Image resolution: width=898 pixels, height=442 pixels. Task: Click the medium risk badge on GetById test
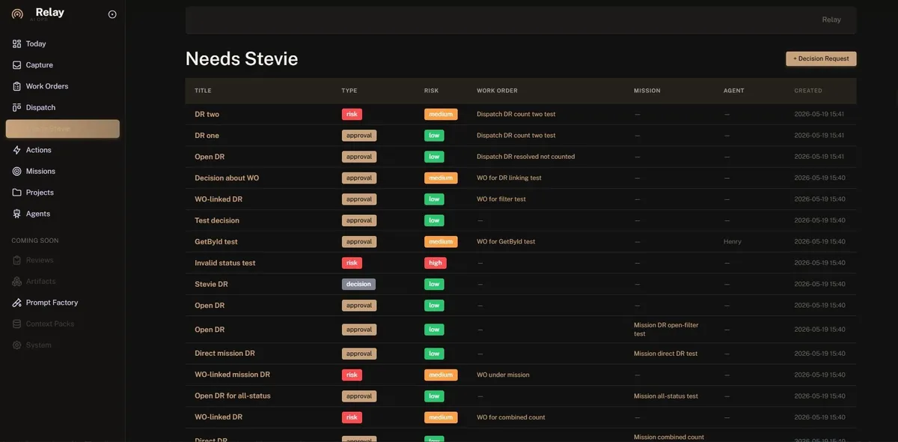click(x=441, y=242)
